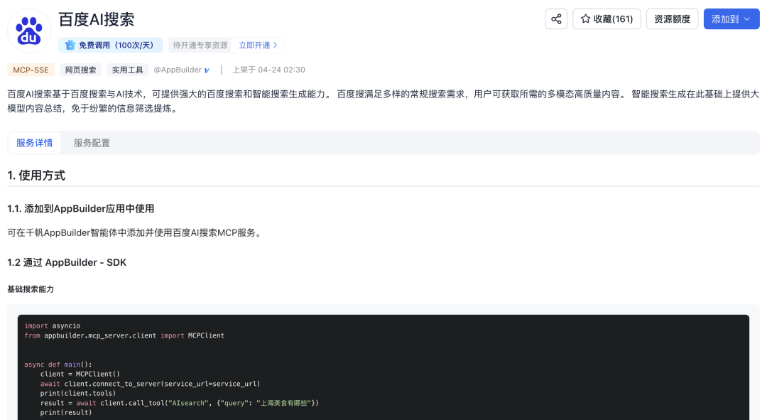The image size is (767, 420).
Task: Open the 资源额度 button
Action: pos(672,19)
